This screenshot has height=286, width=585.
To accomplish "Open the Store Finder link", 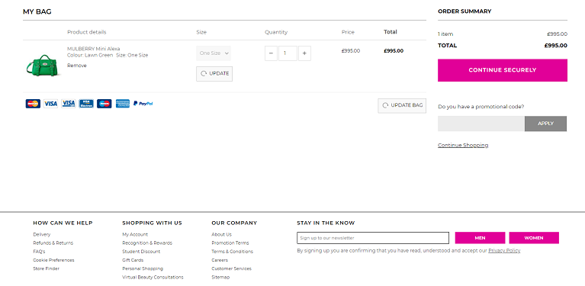I will (x=47, y=269).
